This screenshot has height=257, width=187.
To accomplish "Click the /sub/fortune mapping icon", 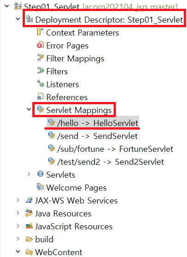I will pos(51,148).
